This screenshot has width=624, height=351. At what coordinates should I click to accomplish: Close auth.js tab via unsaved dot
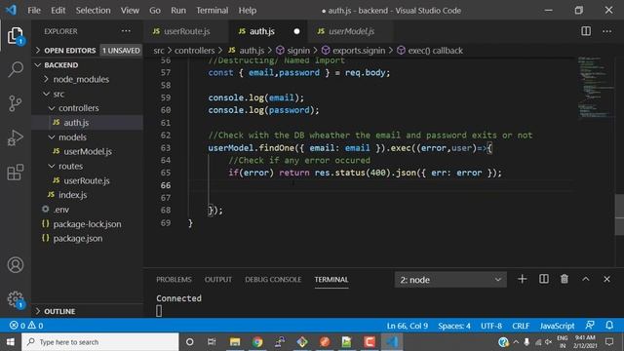[x=296, y=31]
